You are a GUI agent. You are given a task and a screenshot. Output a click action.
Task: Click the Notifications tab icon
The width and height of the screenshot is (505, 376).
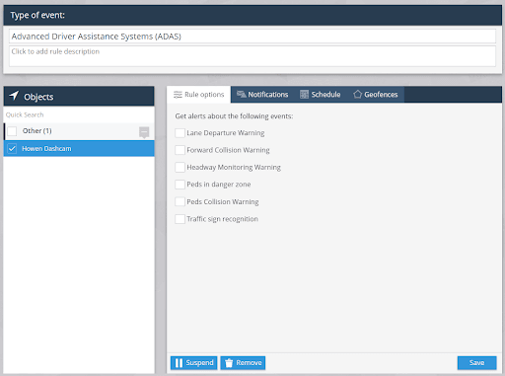(x=242, y=95)
